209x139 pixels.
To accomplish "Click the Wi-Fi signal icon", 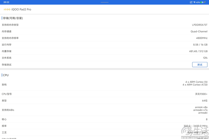I will 195,2.
